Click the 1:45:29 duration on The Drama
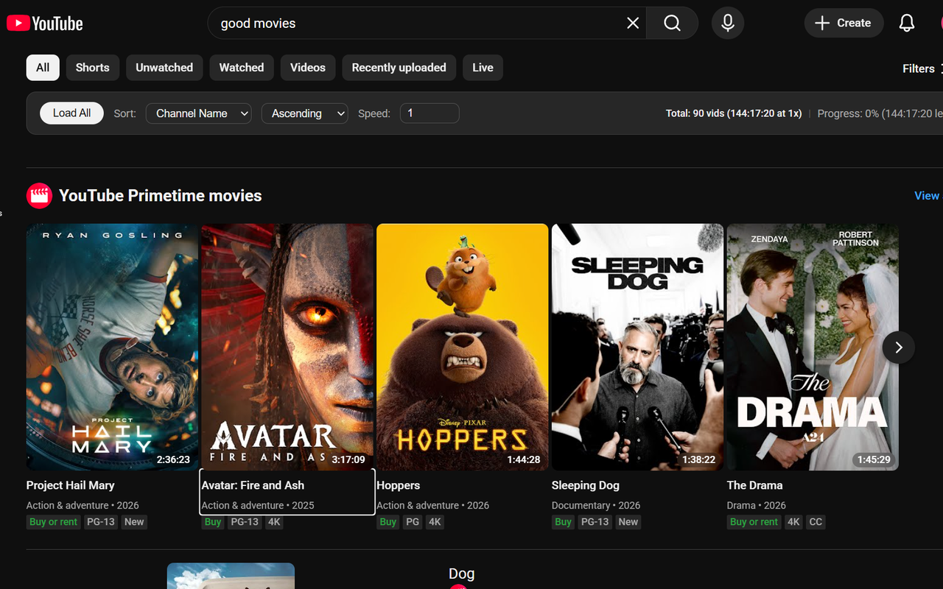This screenshot has width=943, height=589. tap(874, 459)
